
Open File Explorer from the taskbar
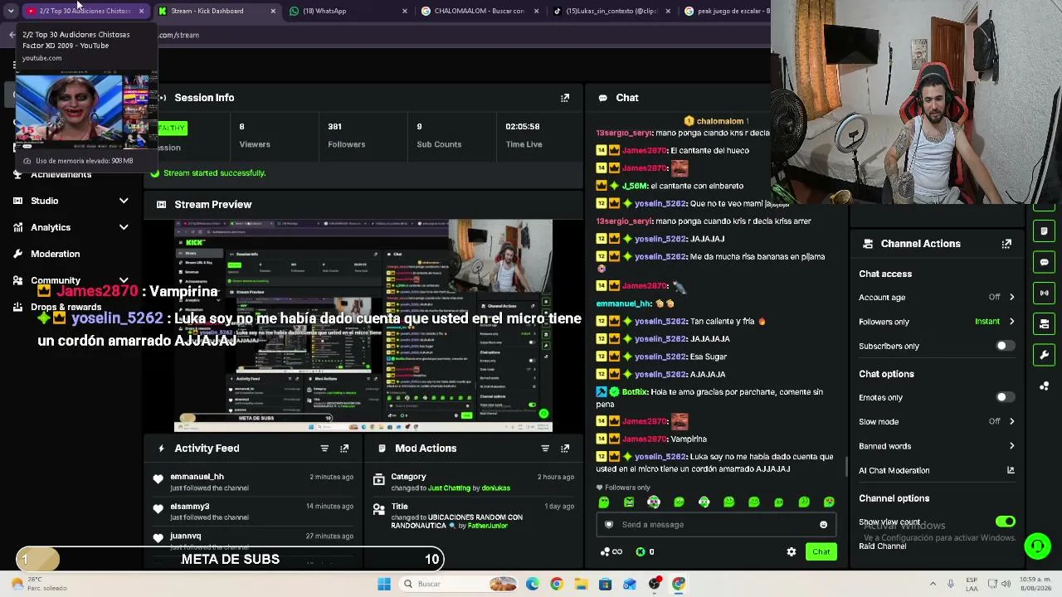pyautogui.click(x=581, y=584)
